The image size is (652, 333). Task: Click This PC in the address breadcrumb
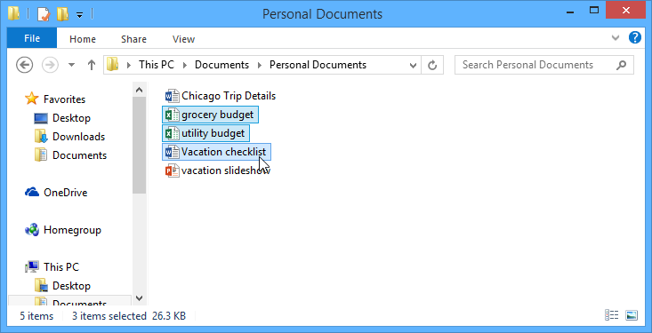157,65
